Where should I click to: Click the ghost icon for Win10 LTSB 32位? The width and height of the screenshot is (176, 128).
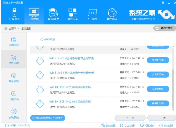(x=40, y=90)
